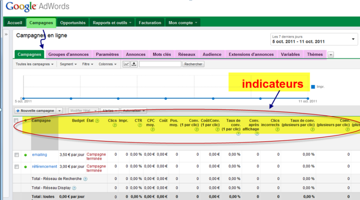Click green status dot of emailing campaign

26,155
